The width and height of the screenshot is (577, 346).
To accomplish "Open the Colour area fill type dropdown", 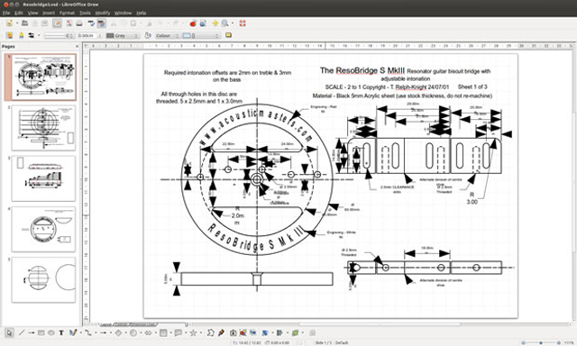I will click(167, 36).
